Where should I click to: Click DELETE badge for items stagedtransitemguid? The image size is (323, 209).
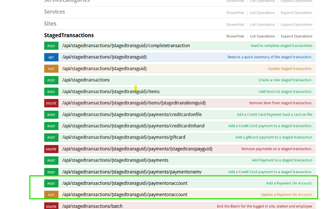tap(51, 103)
